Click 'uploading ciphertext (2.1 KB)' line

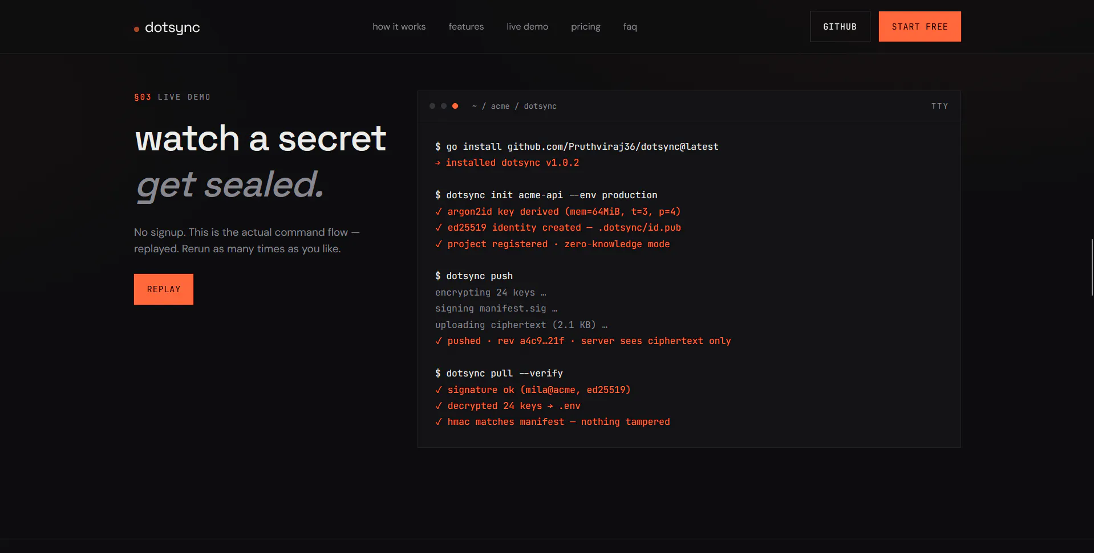click(x=521, y=325)
